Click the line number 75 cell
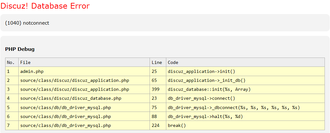The height and width of the screenshot is (133, 330). point(154,107)
